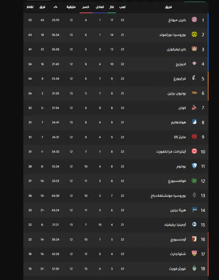Open the Stuttgart club crest
This screenshot has height=280, width=219.
click(x=194, y=253)
